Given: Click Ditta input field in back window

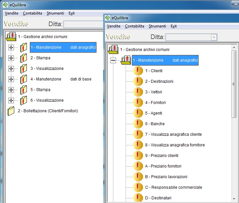Looking at the screenshot, I should pos(84,25).
